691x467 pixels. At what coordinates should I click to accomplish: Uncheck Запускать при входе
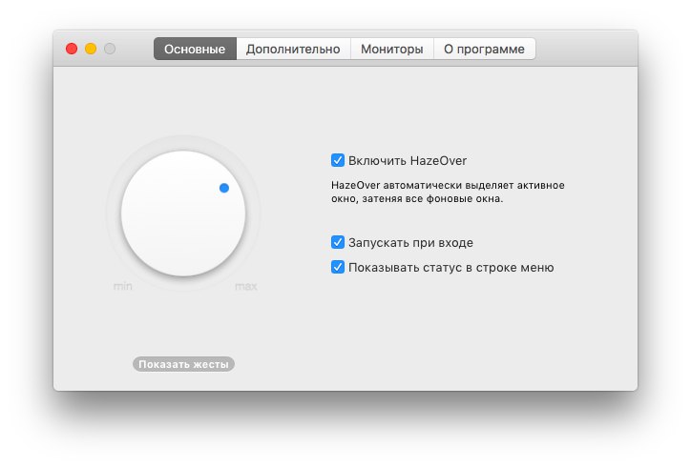pyautogui.click(x=338, y=242)
